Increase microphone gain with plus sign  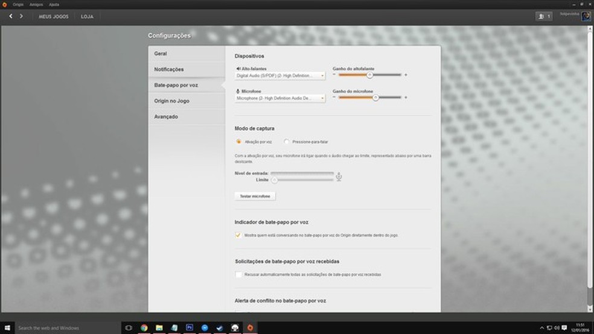point(406,98)
